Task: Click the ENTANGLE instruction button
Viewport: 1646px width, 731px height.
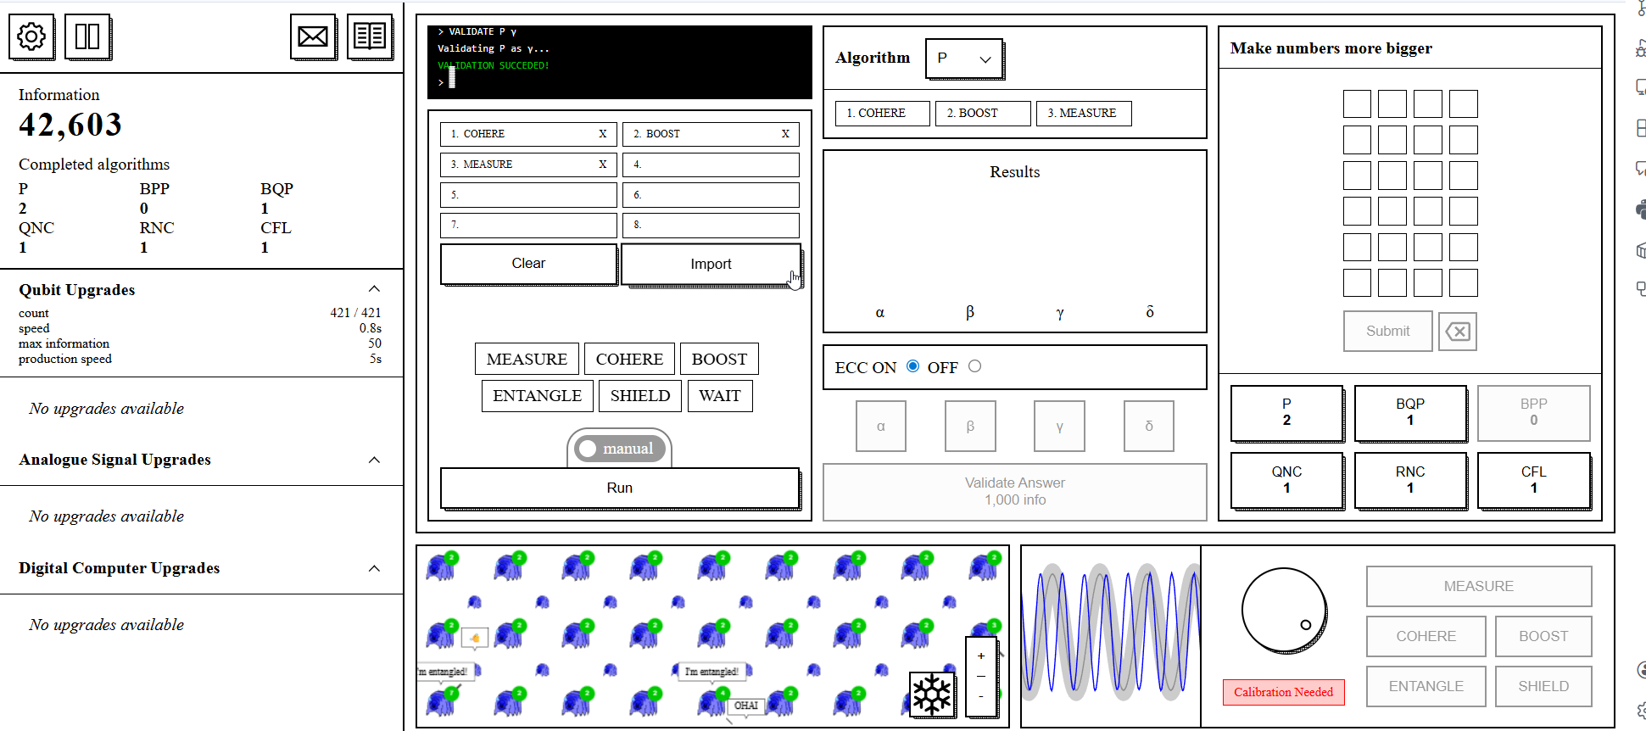Action: click(x=537, y=396)
